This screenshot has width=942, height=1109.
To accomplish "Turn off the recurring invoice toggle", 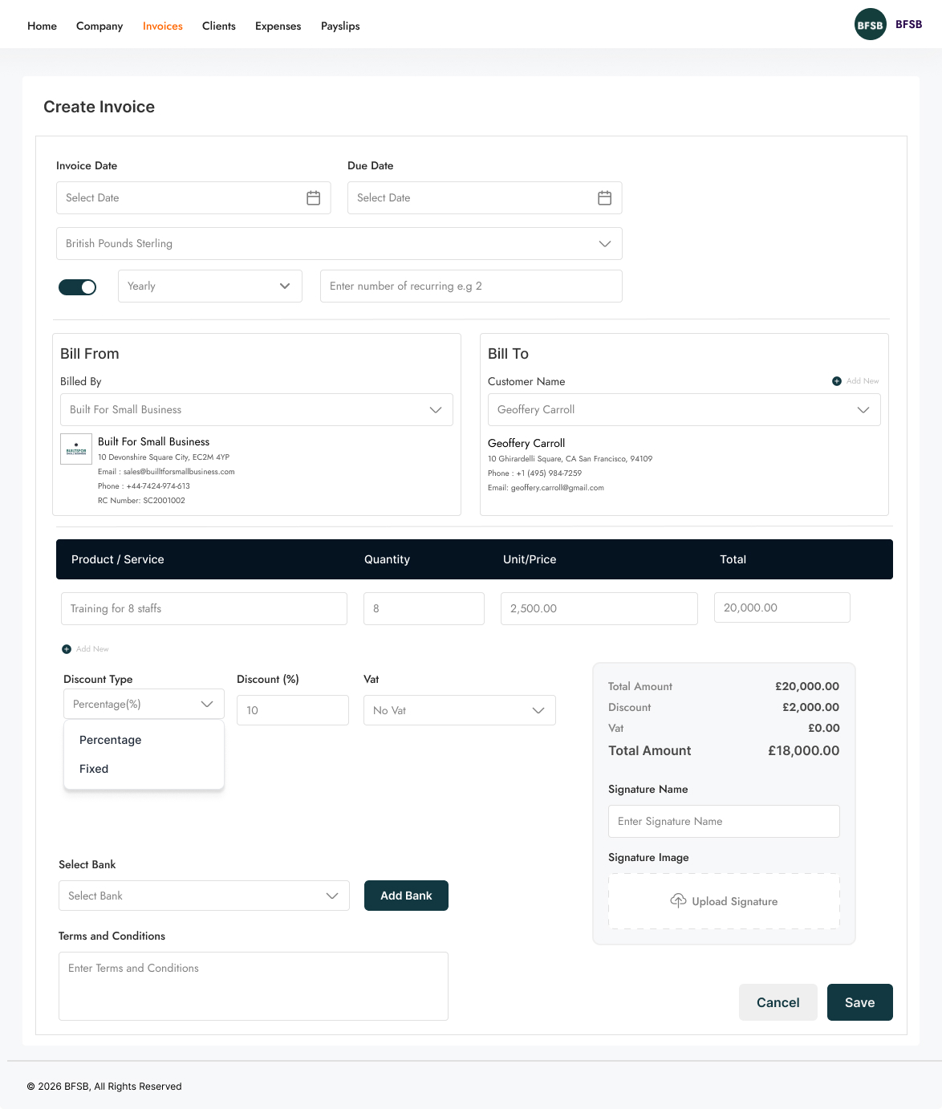I will [x=78, y=286].
